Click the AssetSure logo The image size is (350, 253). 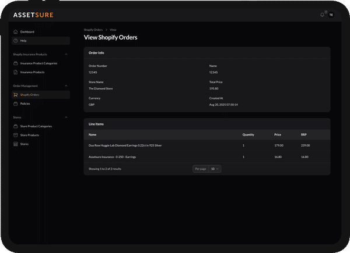pos(33,15)
